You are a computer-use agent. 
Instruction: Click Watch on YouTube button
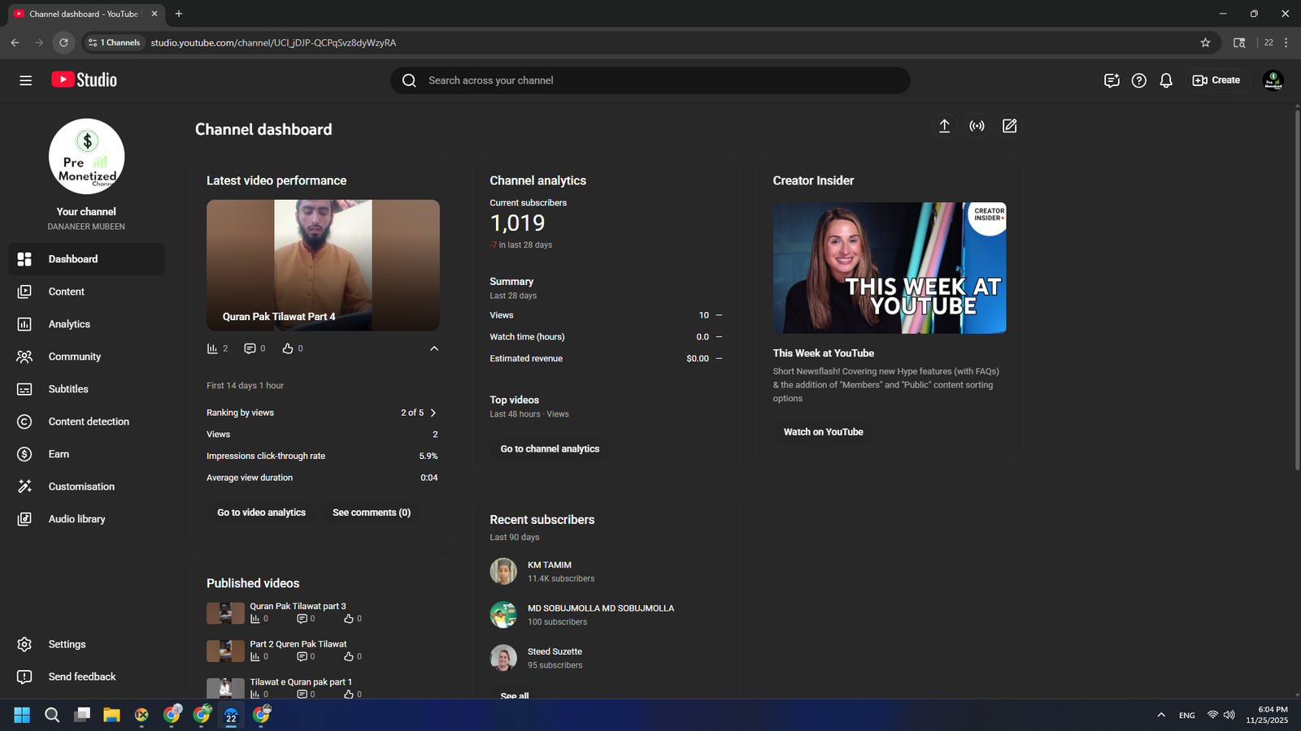[823, 432]
